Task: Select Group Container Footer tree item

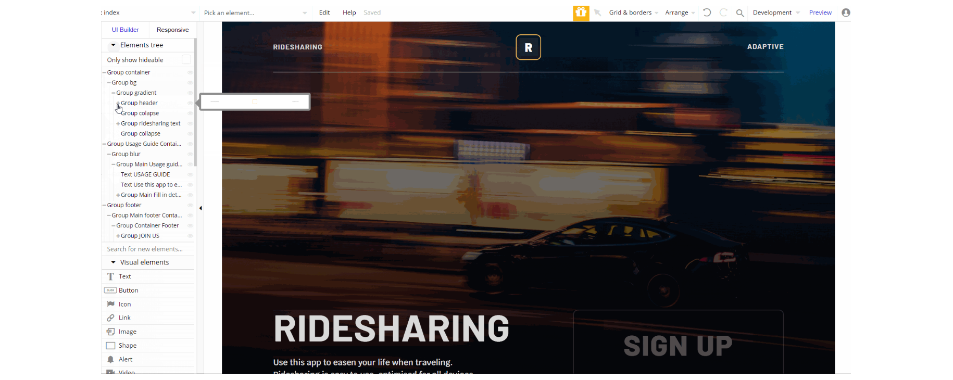Action: [147, 225]
